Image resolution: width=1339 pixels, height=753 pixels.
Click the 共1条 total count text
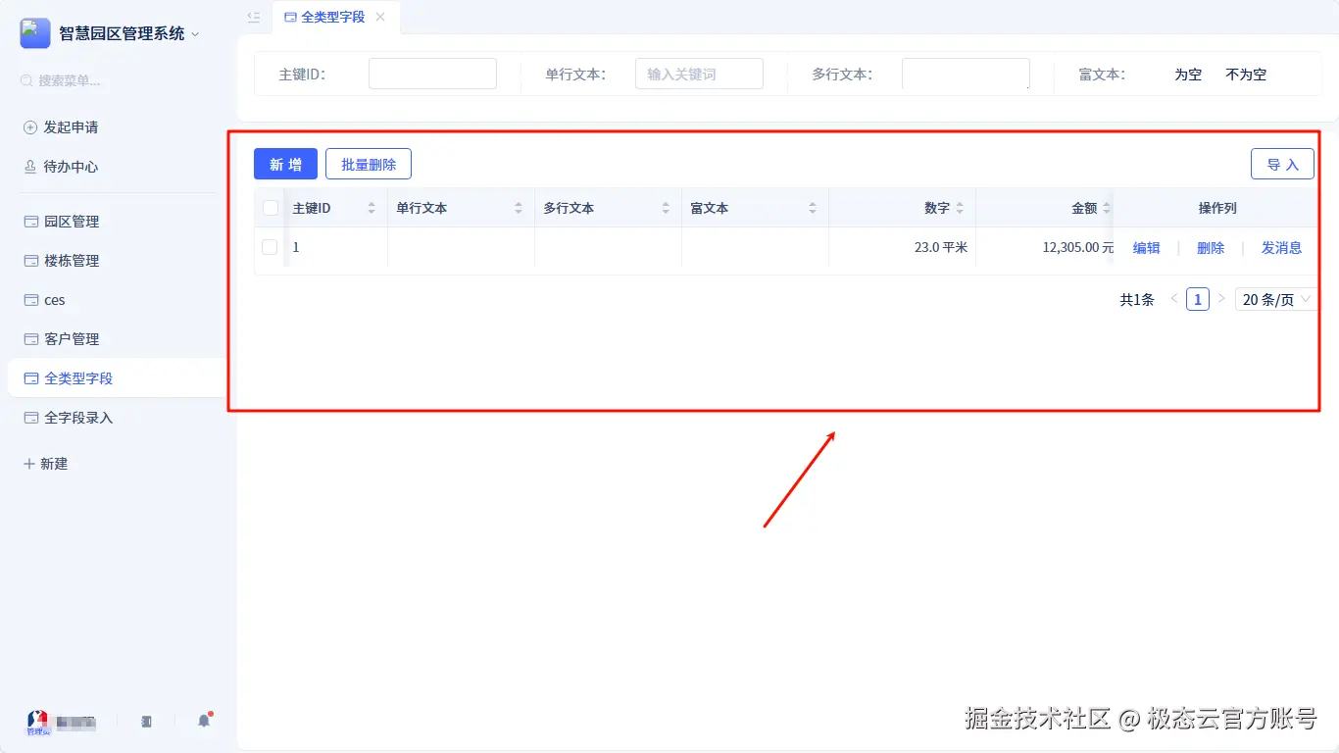point(1137,300)
